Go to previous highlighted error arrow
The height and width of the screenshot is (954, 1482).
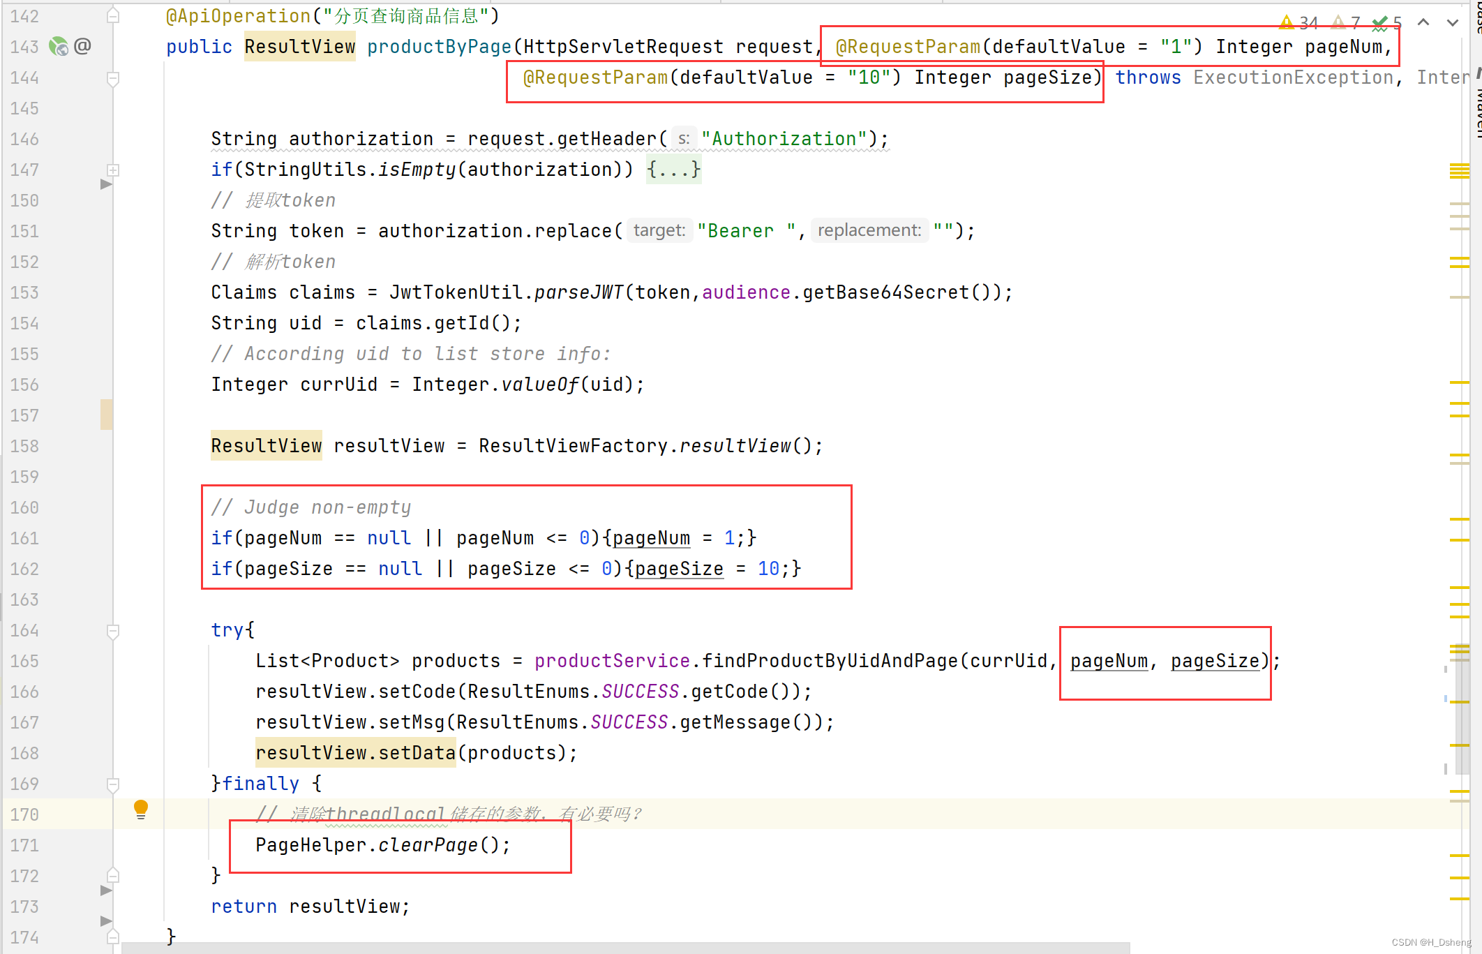[x=1423, y=23]
